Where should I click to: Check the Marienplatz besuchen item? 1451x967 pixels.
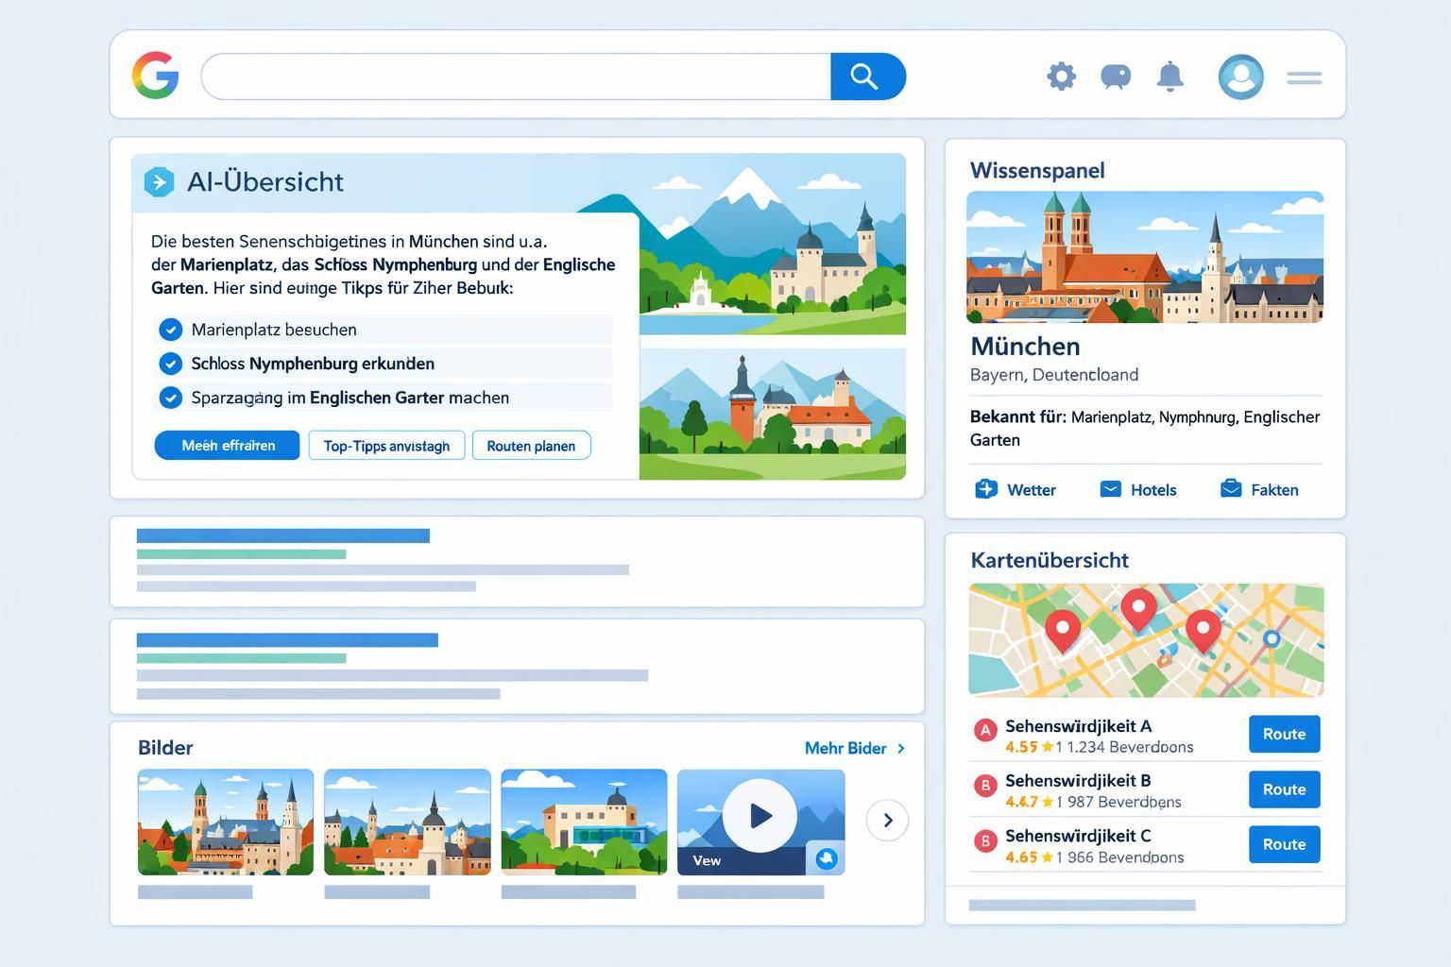tap(171, 330)
